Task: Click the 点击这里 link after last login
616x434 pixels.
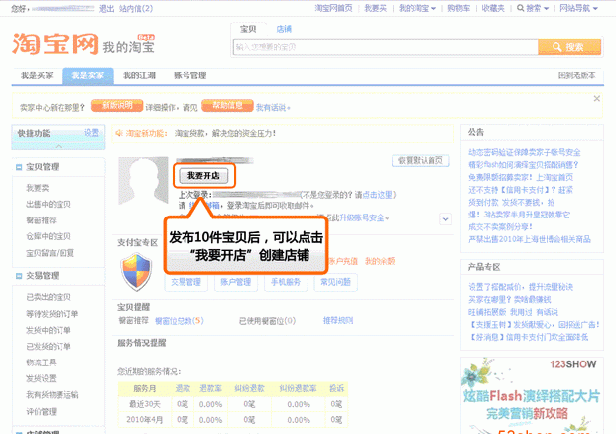Action: 378,195
